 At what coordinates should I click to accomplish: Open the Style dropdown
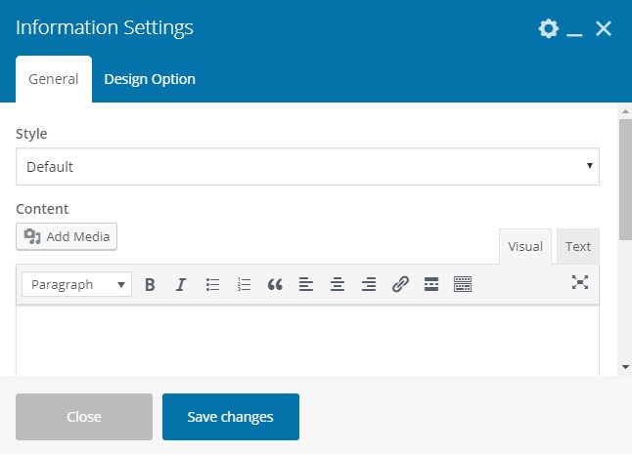(307, 167)
